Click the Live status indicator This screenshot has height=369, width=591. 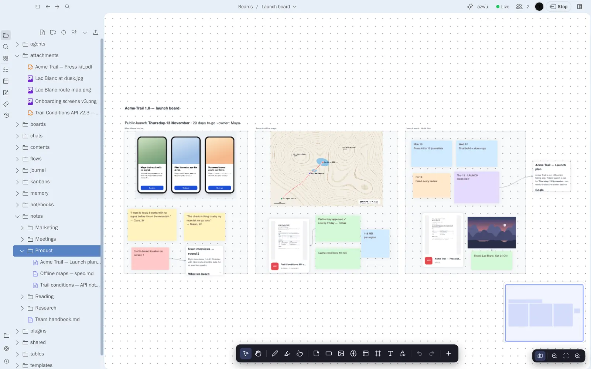pyautogui.click(x=502, y=7)
